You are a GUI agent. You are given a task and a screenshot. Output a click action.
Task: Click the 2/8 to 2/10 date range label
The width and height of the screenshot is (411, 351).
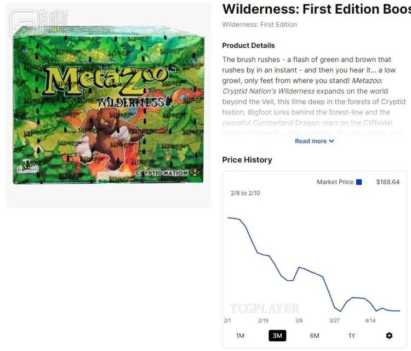[x=246, y=194]
